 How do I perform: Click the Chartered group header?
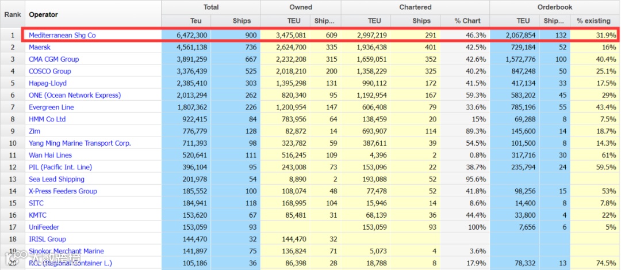click(416, 7)
